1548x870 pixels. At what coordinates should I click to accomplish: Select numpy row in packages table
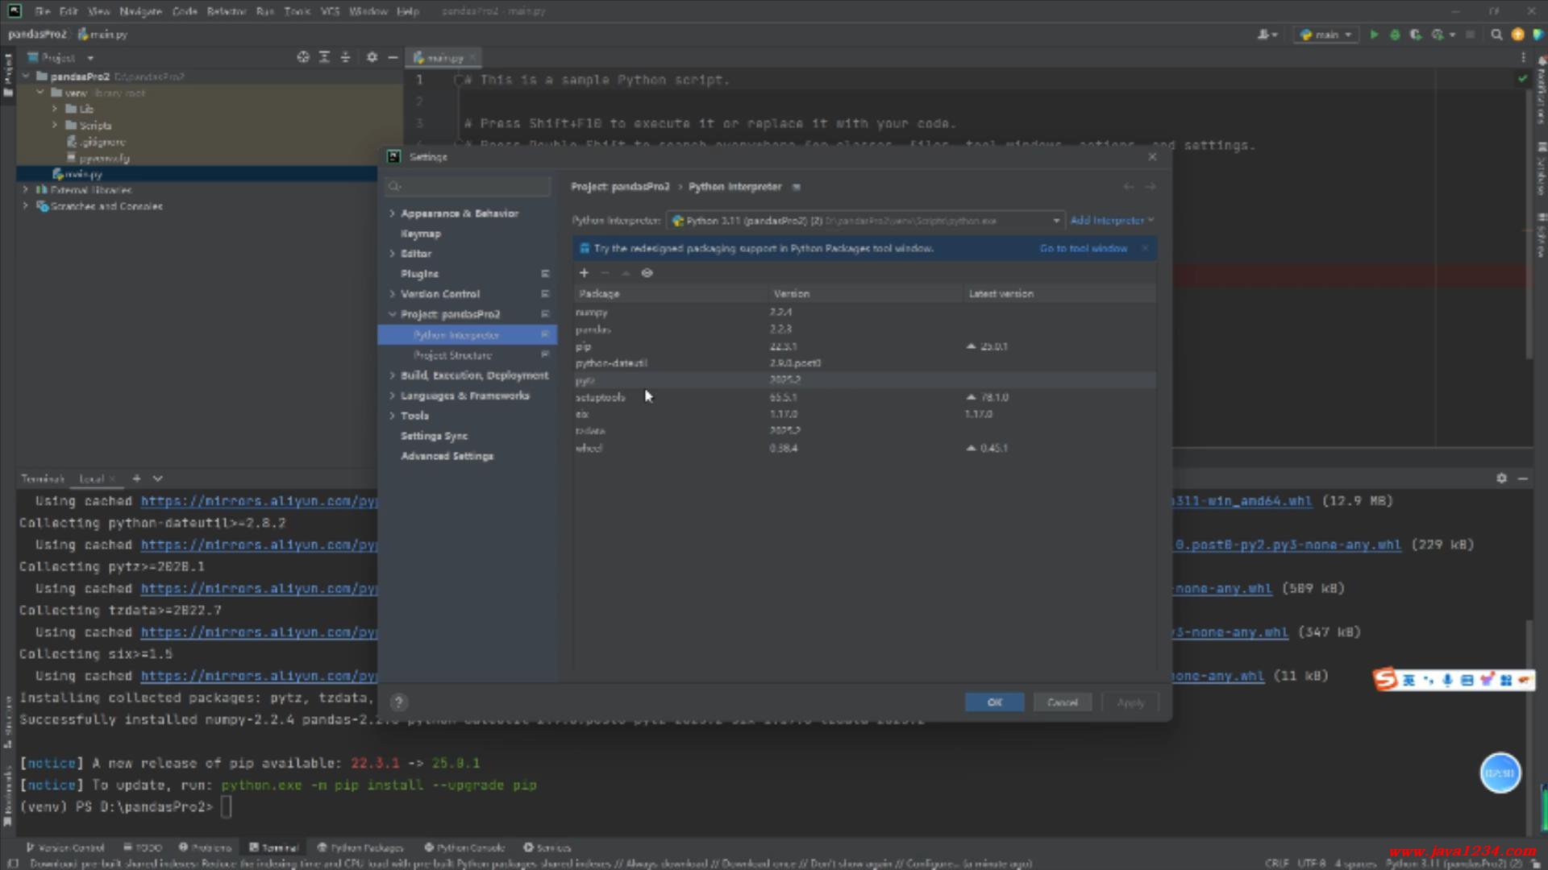coord(864,312)
